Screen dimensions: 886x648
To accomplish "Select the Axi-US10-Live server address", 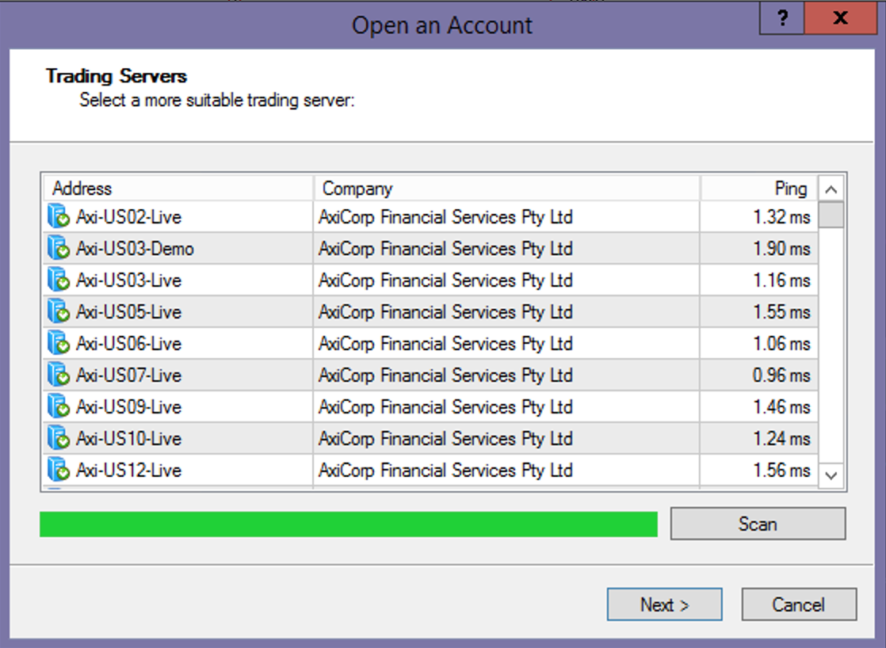I will coord(129,438).
